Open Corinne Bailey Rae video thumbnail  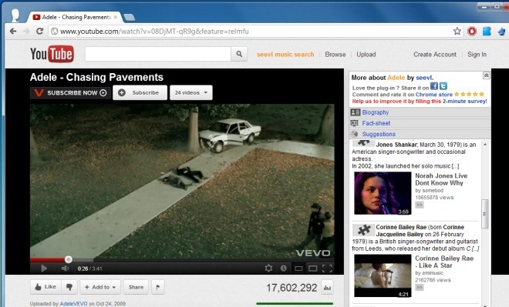[383, 275]
